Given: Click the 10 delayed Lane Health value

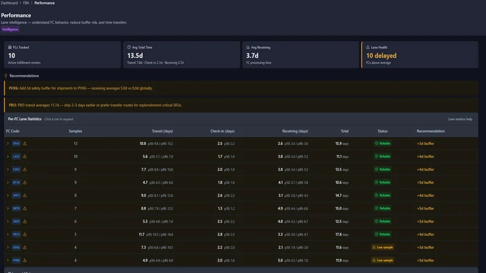Looking at the screenshot, I should (382, 56).
